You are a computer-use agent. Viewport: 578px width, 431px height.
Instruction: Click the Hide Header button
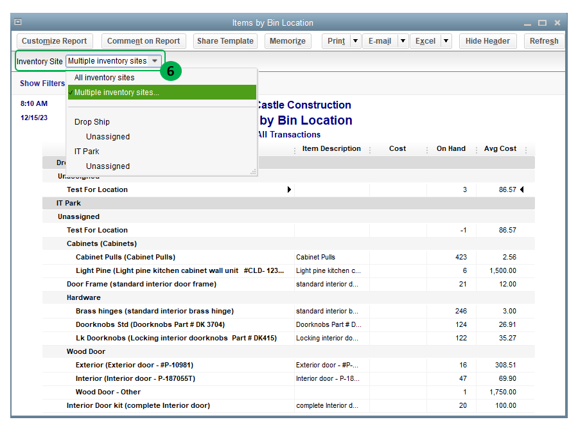pyautogui.click(x=487, y=41)
